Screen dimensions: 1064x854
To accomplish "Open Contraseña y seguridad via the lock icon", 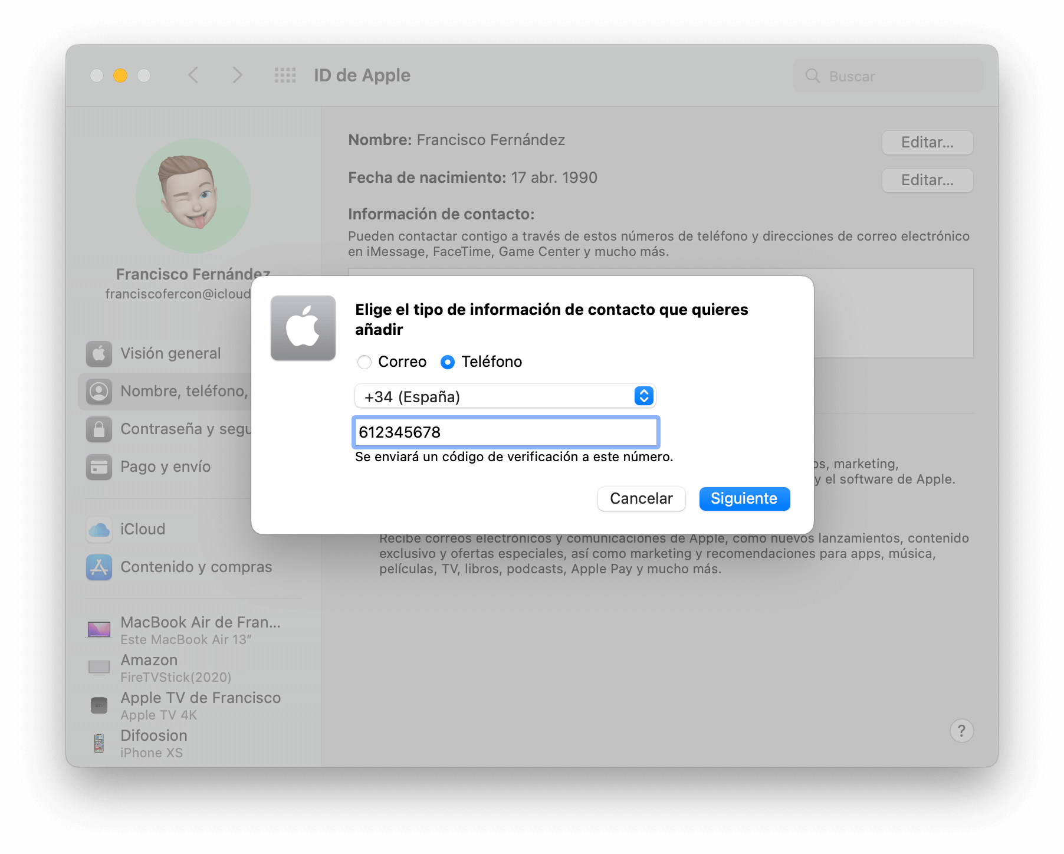I will [99, 429].
